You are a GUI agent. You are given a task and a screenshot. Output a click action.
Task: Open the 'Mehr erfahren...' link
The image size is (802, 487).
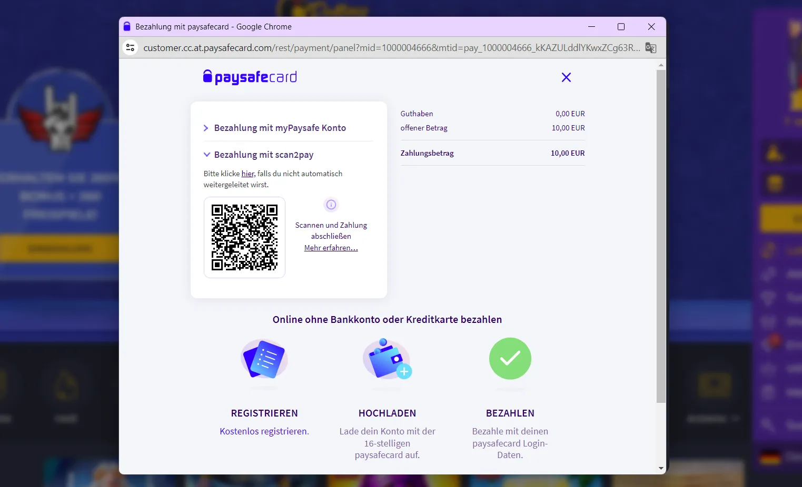point(331,247)
